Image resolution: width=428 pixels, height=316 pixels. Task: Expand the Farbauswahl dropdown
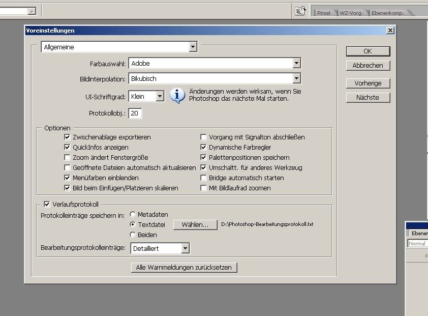296,64
